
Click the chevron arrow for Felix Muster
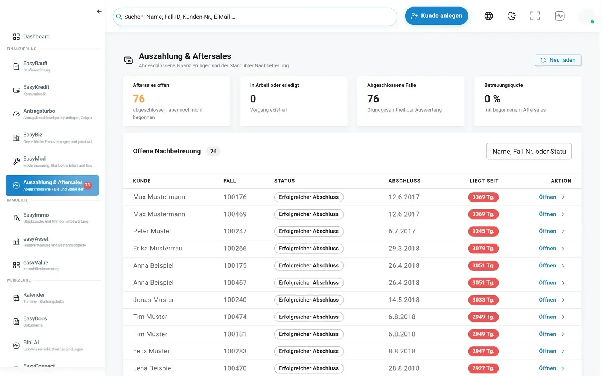[563, 351]
